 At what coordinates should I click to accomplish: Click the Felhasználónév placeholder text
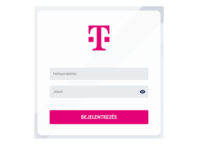tap(65, 74)
